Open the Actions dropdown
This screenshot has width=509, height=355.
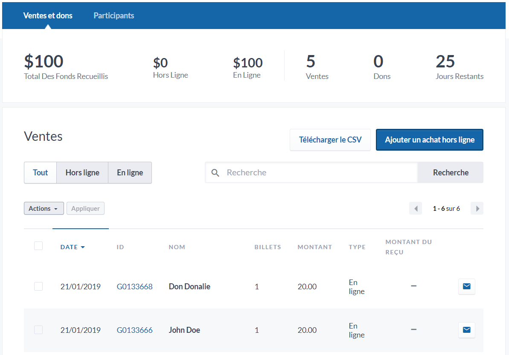[x=44, y=209]
